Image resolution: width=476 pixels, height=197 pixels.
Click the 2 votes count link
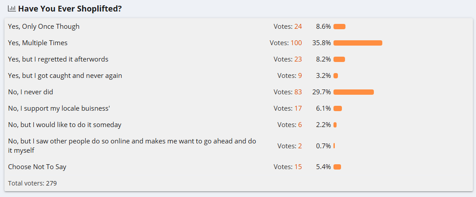pyautogui.click(x=300, y=146)
